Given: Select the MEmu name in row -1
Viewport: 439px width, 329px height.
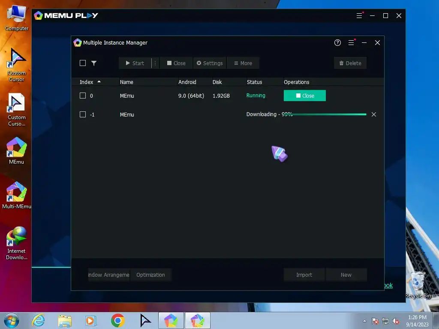Looking at the screenshot, I should pyautogui.click(x=127, y=114).
